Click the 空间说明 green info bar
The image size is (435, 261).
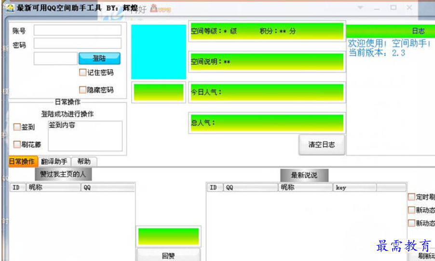click(x=267, y=62)
